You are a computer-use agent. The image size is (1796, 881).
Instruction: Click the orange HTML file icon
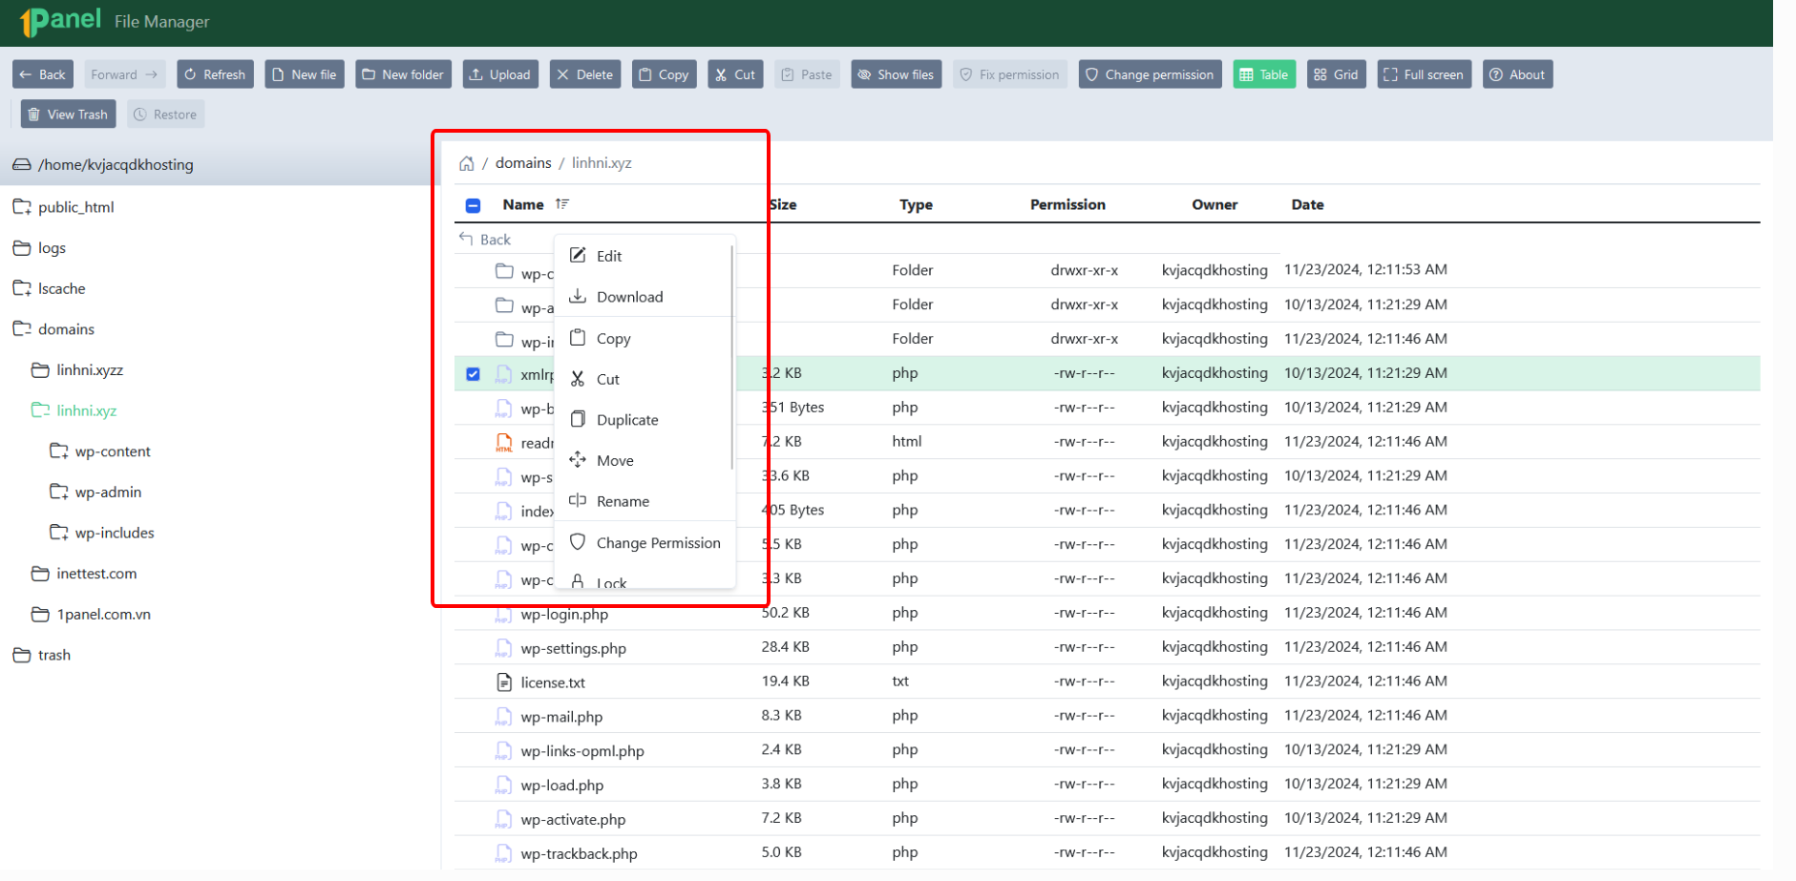pos(503,443)
